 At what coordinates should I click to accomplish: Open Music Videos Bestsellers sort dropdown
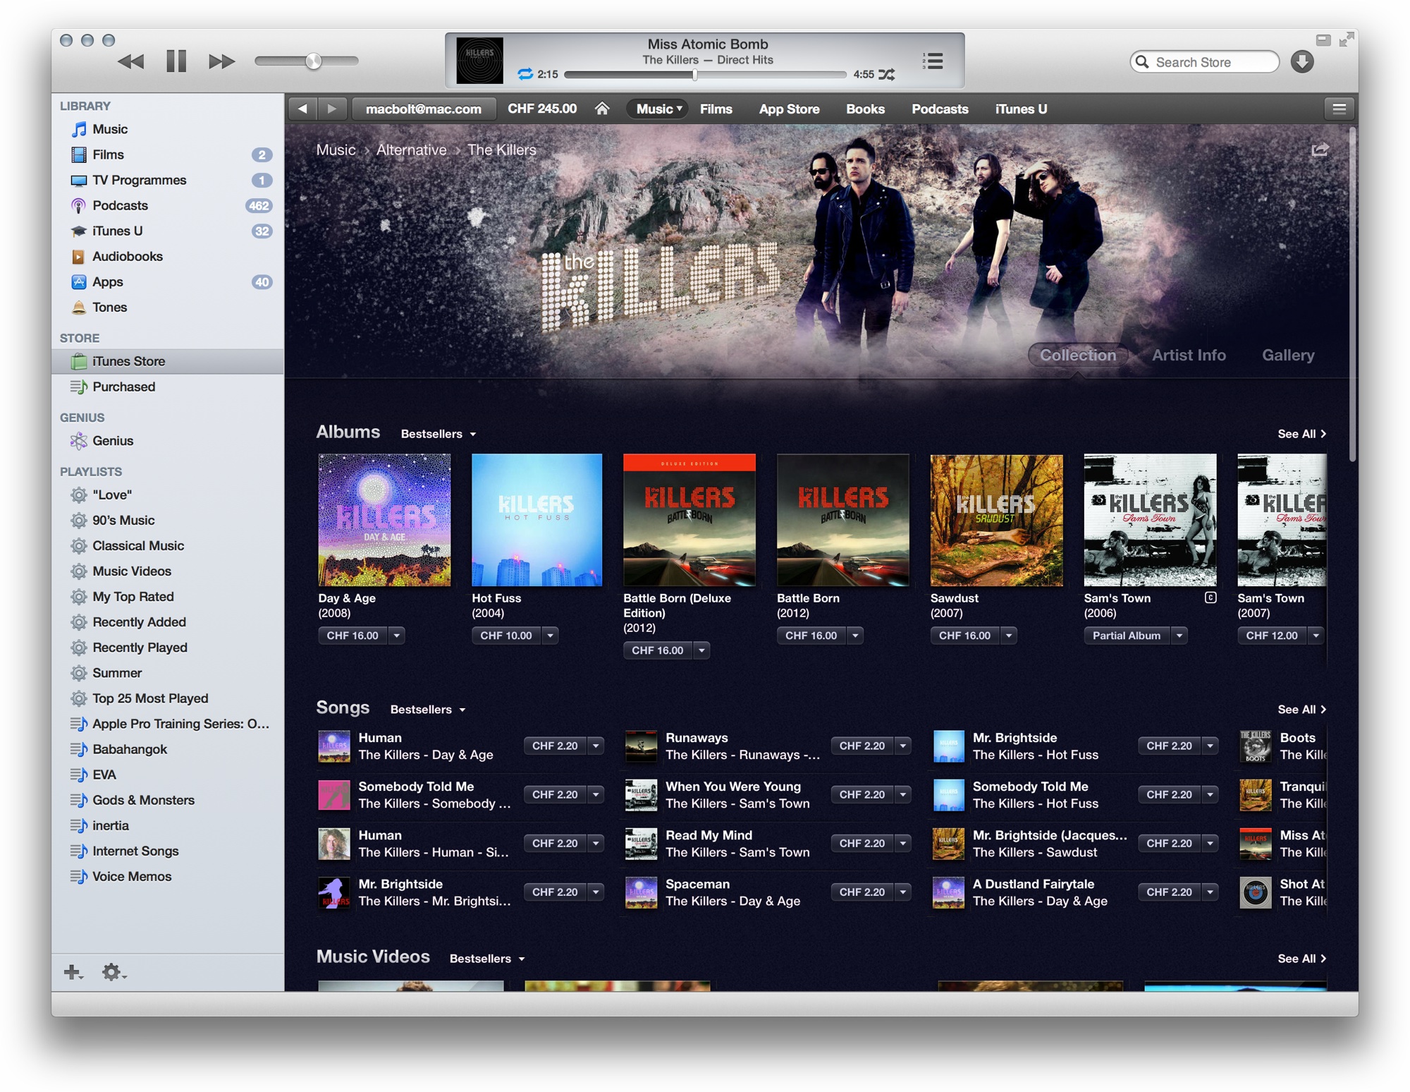pos(487,959)
